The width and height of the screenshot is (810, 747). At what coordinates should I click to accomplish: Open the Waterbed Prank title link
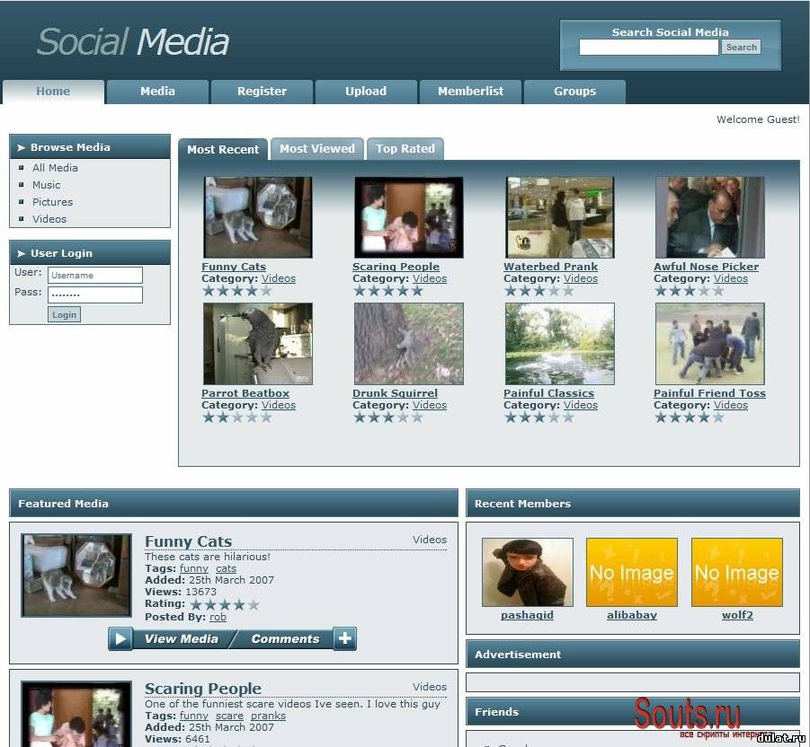[x=550, y=267]
